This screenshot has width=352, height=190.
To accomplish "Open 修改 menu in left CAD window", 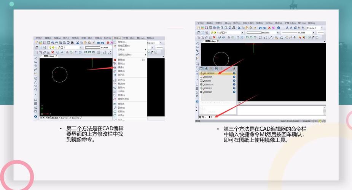I will coord(117,38).
